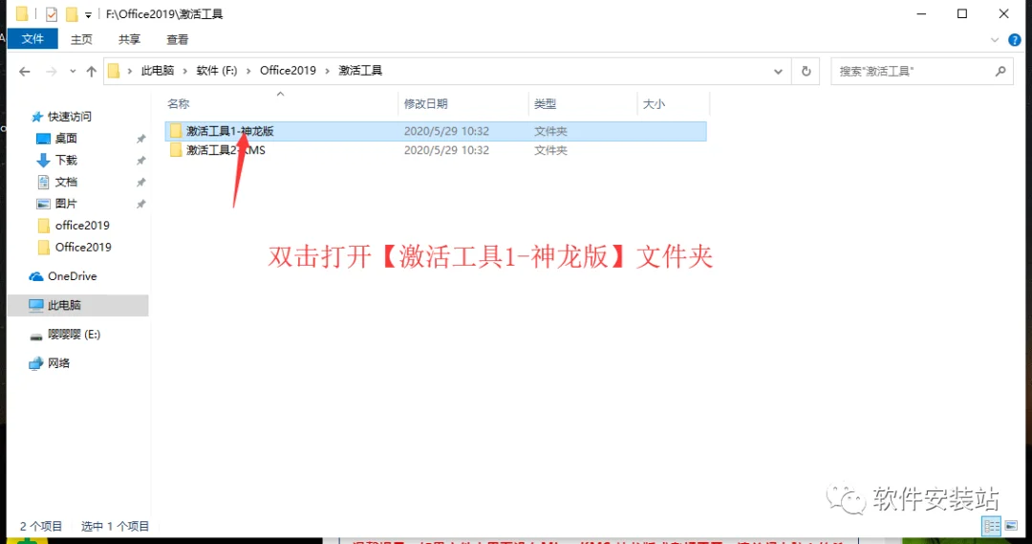
Task: Minimize the File Explorer window
Action: click(x=921, y=13)
